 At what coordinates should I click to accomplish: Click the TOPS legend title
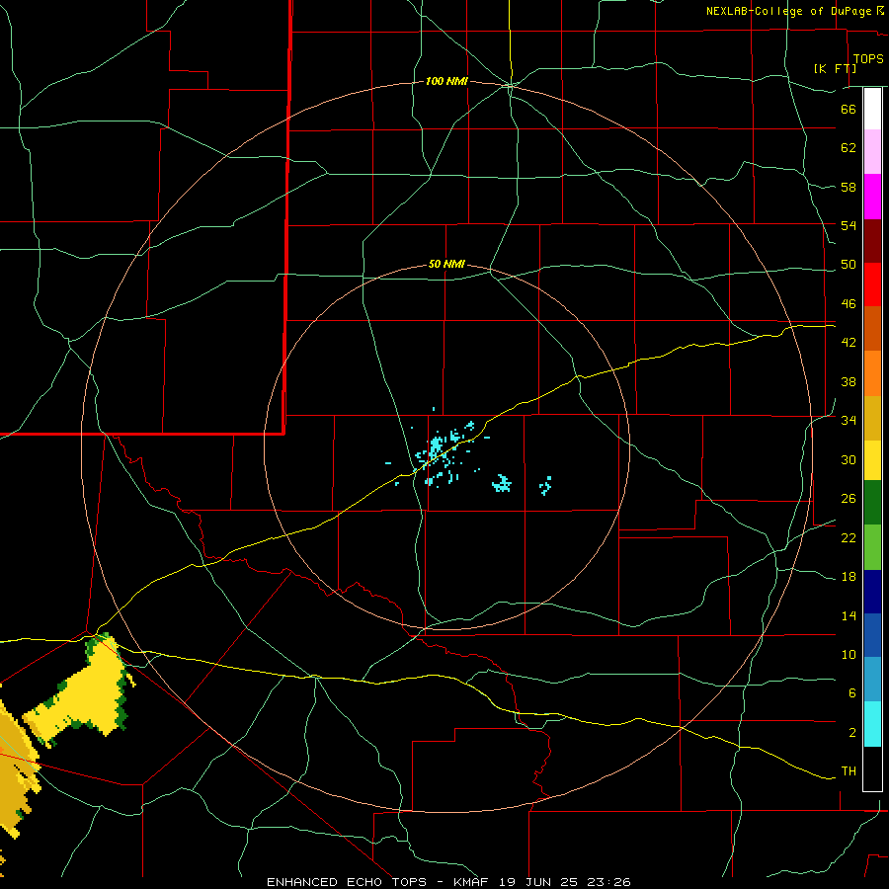(868, 59)
